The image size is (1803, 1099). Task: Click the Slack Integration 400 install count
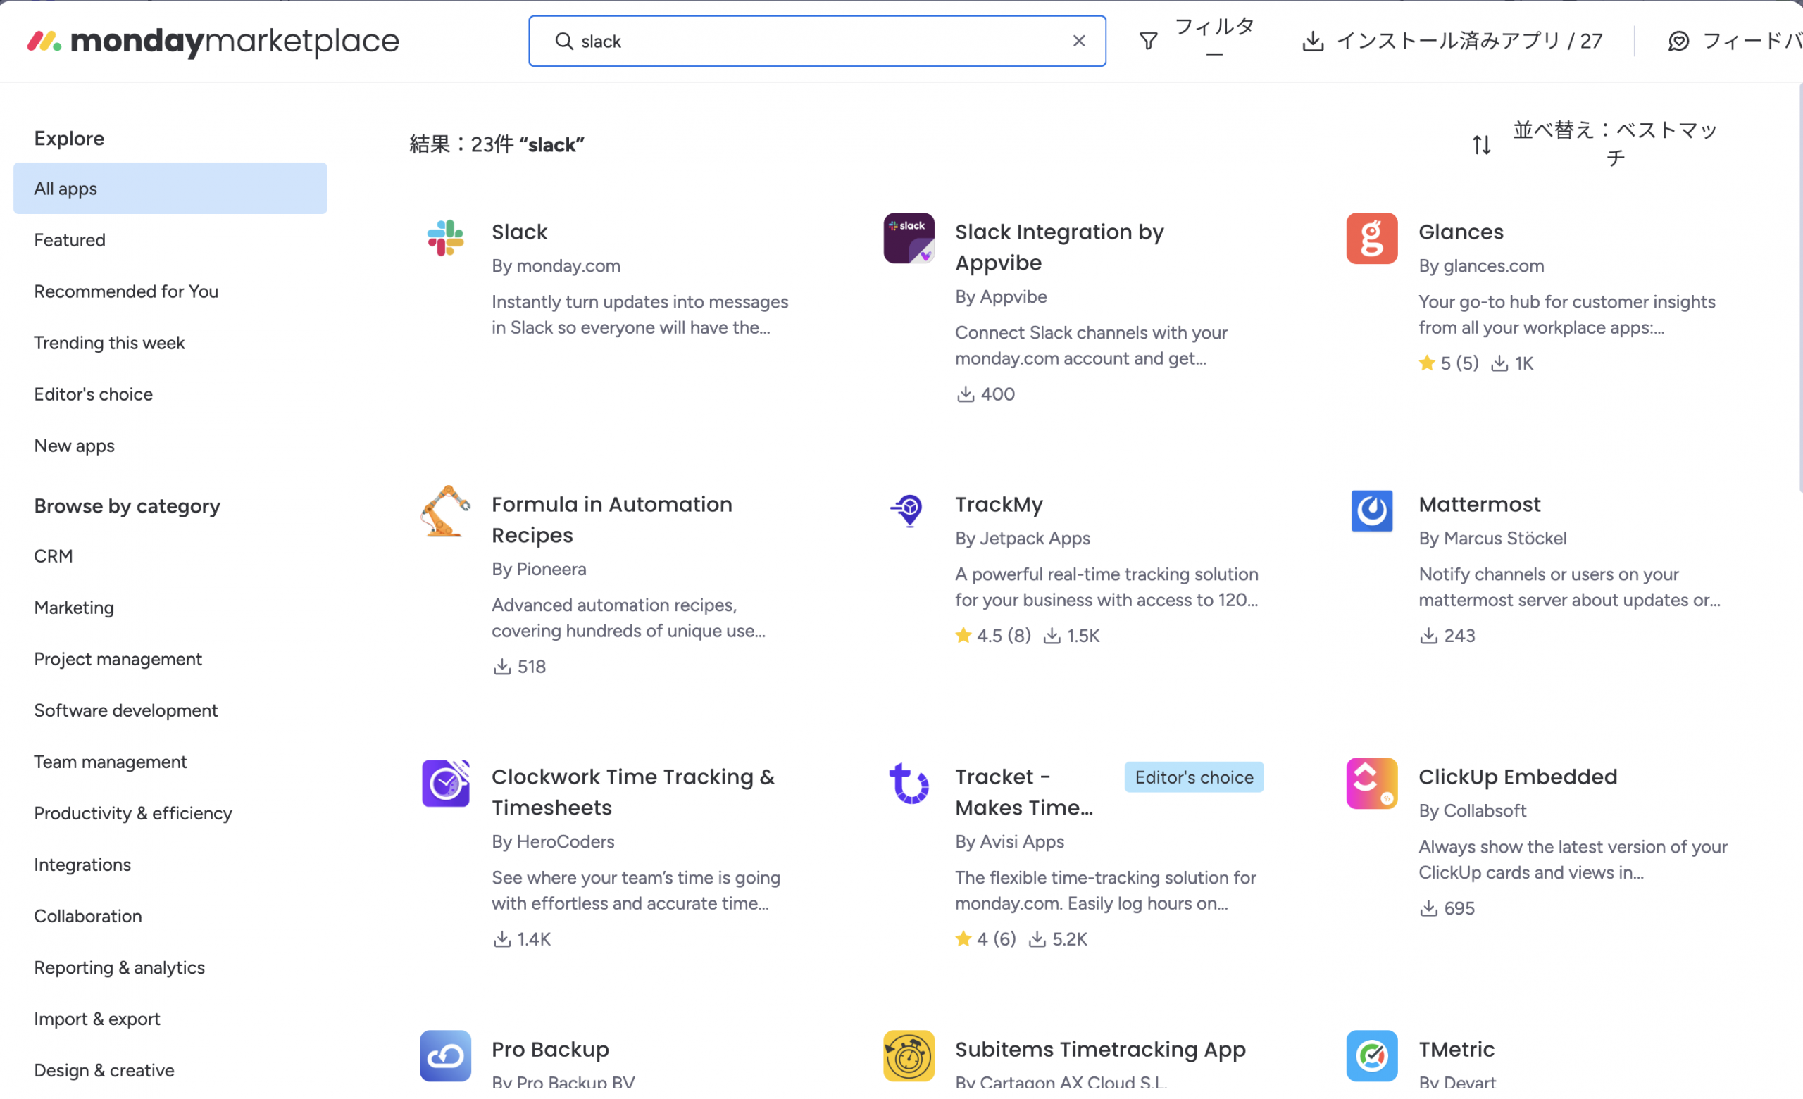985,394
